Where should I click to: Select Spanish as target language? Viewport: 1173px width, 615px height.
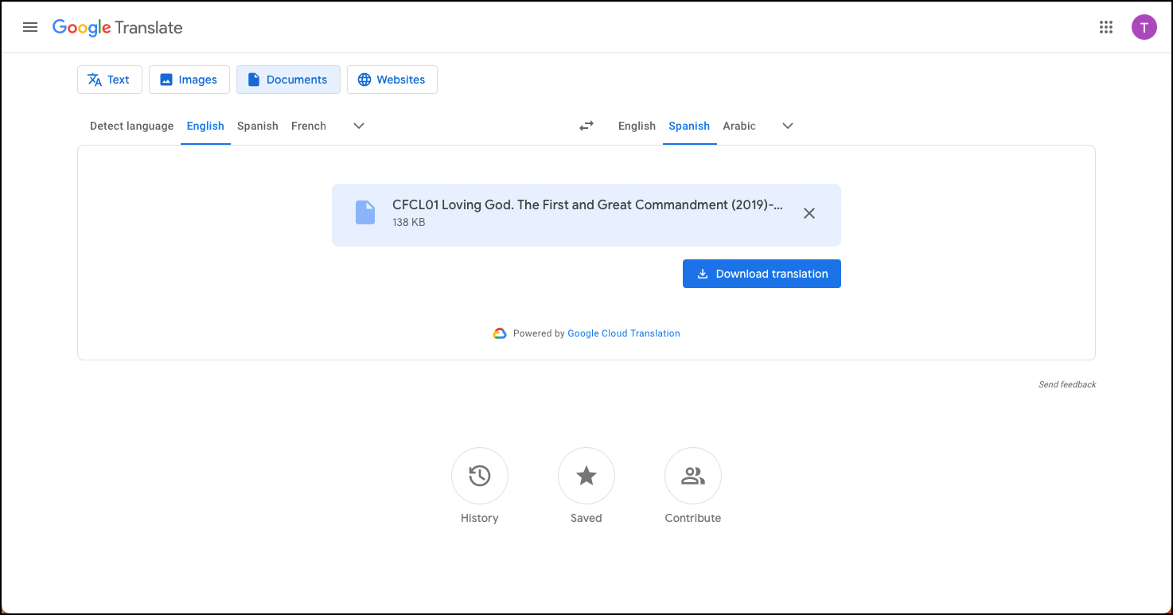pos(689,126)
